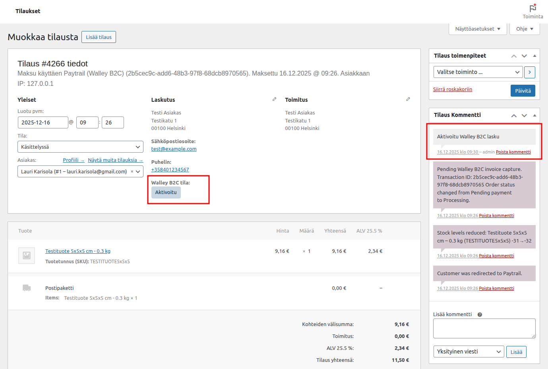This screenshot has height=369, width=548.
Task: Click Siirrä roskakoriin link
Action: tap(452, 89)
